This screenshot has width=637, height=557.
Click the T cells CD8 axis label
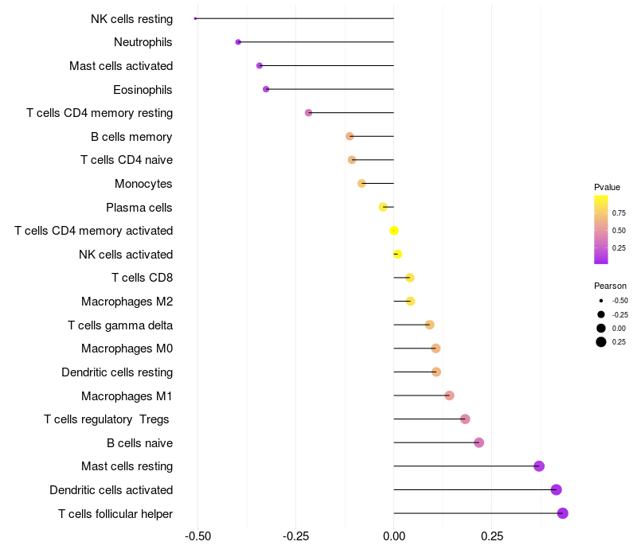point(142,278)
